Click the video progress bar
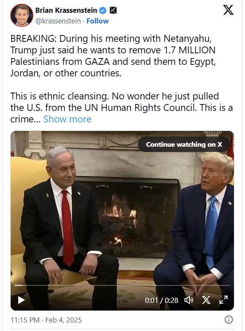This screenshot has width=245, height=331. tap(122, 285)
